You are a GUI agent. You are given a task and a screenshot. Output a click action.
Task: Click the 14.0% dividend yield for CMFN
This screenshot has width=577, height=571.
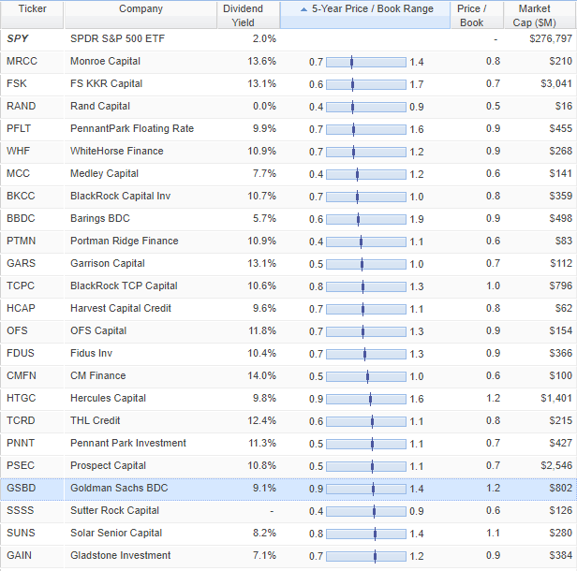point(261,375)
